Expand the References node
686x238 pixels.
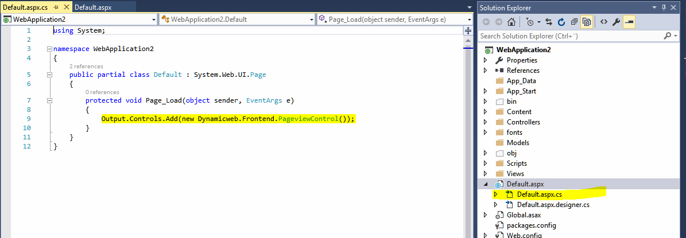486,71
